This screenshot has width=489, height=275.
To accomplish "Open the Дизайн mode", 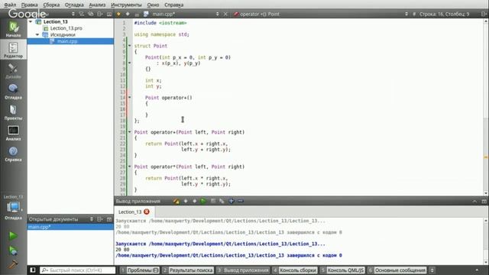I will tap(13, 71).
